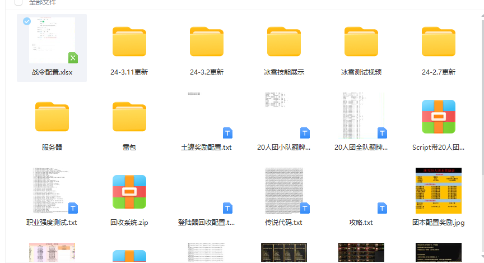Image resolution: width=484 pixels, height=263 pixels.
Task: Open the 冰雪技能展示 folder
Action: pyautogui.click(x=283, y=42)
